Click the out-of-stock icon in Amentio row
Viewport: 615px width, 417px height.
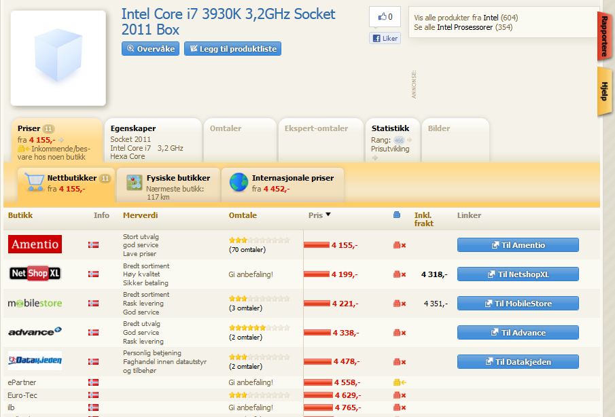(x=400, y=245)
